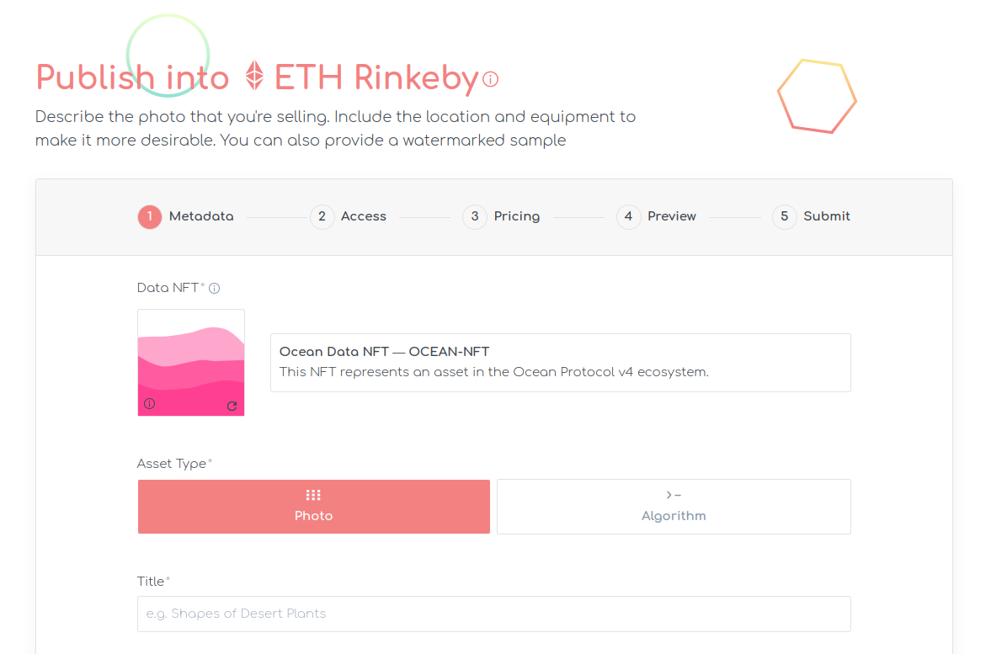Click the terminal prompt icon above Algorithm
Viewport: 991px width, 654px height.
[x=673, y=495]
